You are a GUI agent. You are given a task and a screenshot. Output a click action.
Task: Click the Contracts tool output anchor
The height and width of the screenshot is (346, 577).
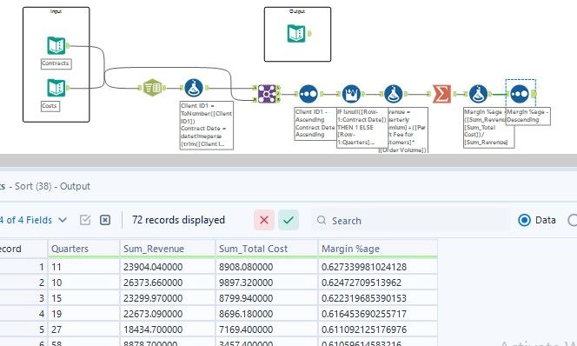click(x=68, y=46)
